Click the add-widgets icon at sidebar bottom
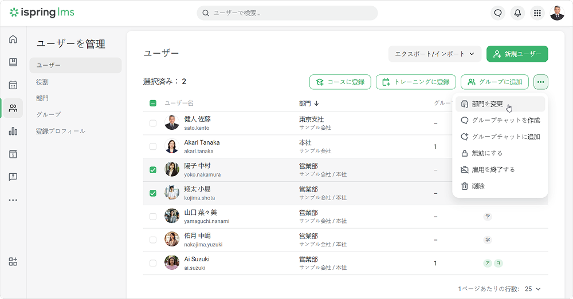 tap(13, 261)
